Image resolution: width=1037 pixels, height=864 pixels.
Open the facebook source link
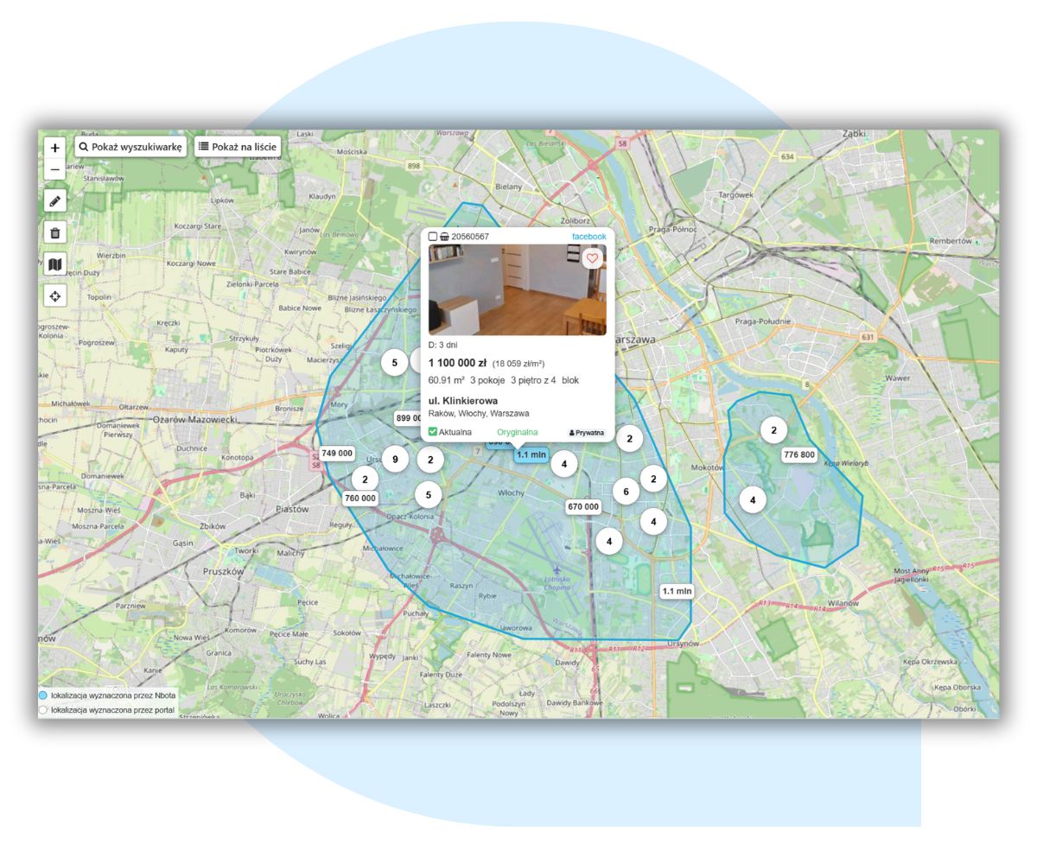[588, 237]
